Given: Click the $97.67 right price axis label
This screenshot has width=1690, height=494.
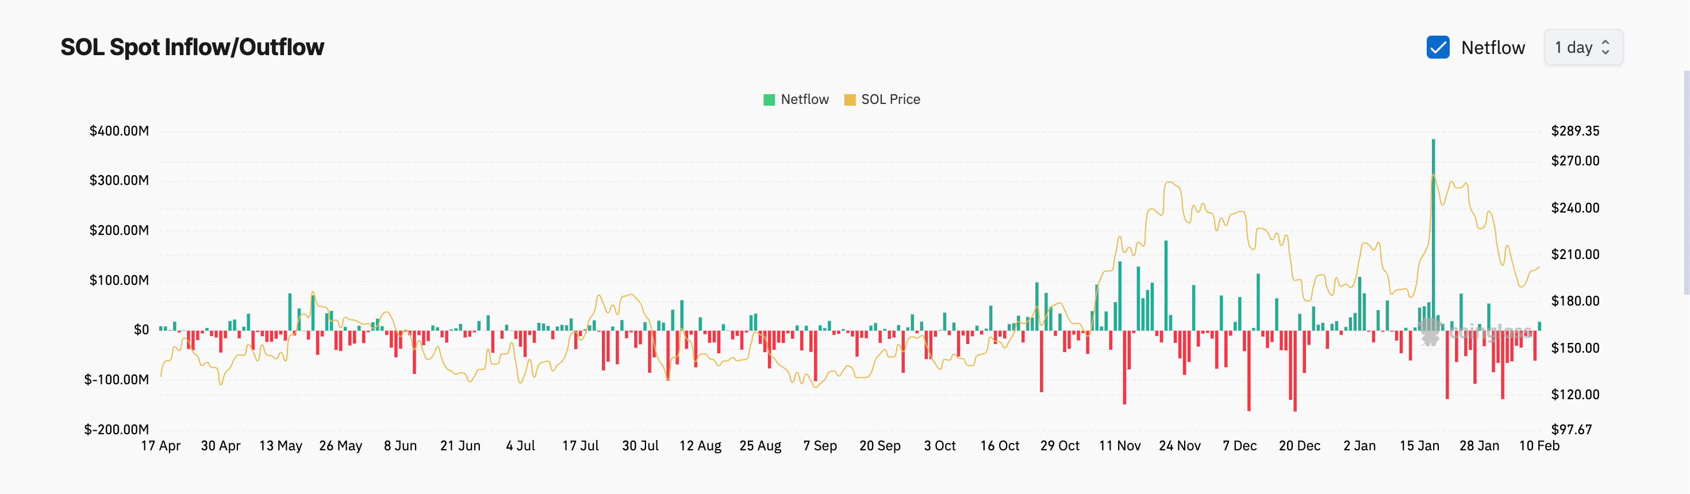Looking at the screenshot, I should tap(1570, 429).
